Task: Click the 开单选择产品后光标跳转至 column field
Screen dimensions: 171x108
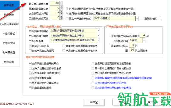Action: (142, 35)
